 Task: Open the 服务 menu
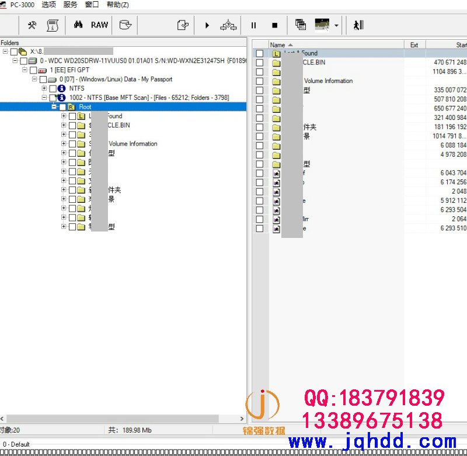coord(70,5)
